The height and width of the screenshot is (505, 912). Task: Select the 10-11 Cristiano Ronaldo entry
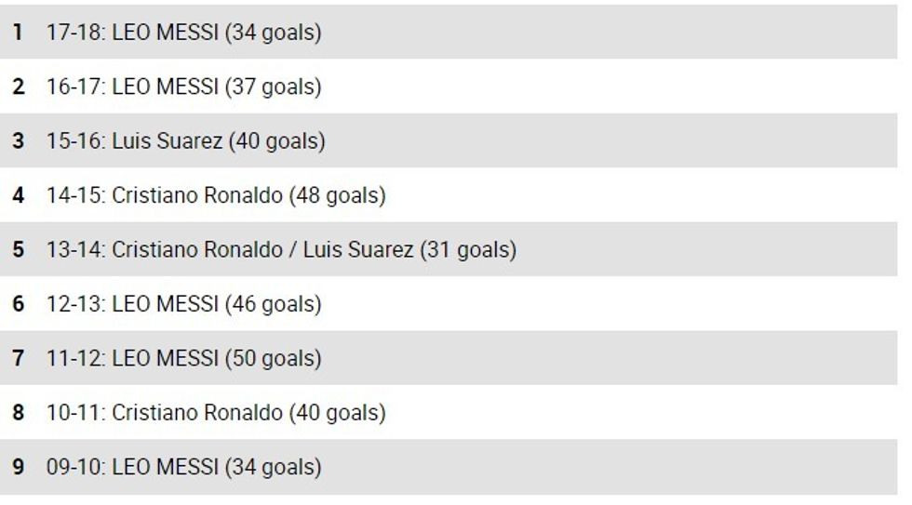tap(216, 412)
